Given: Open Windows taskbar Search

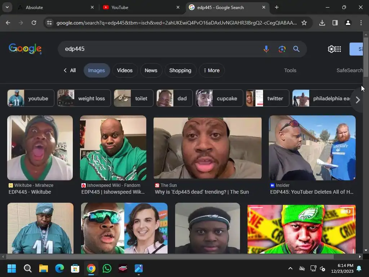Looking at the screenshot, I should [27, 268].
